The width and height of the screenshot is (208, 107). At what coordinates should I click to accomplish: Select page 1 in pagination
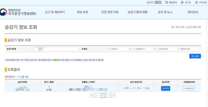103,96
